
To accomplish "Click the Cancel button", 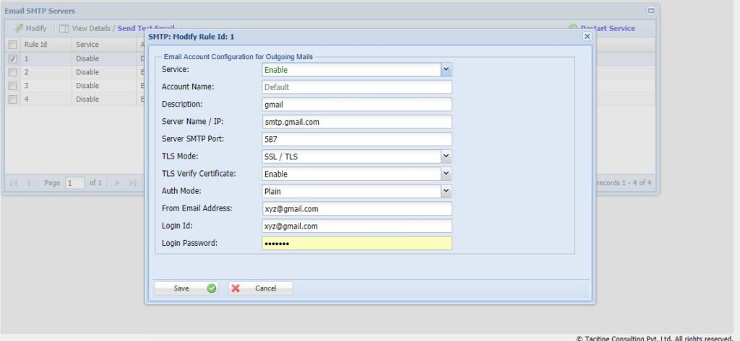I will tap(260, 288).
